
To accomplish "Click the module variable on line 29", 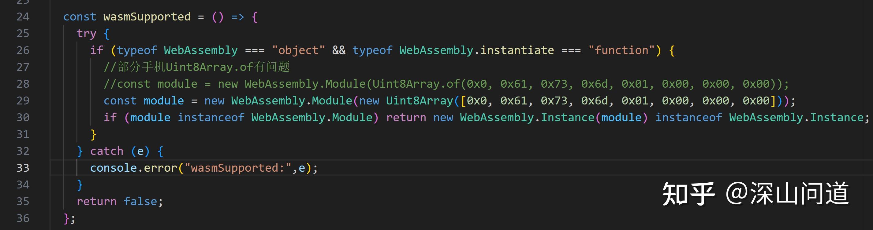I will pyautogui.click(x=164, y=101).
